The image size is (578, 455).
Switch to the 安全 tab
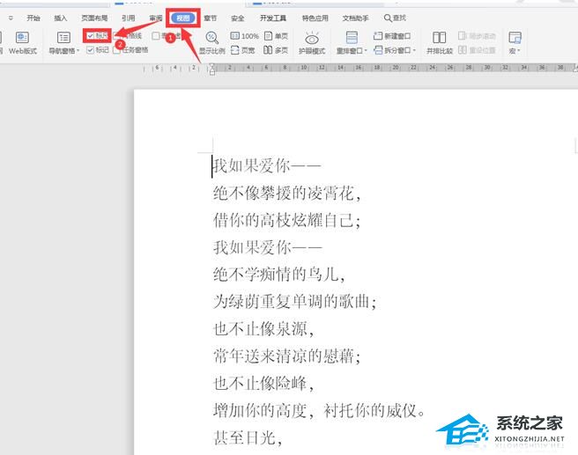coord(237,18)
